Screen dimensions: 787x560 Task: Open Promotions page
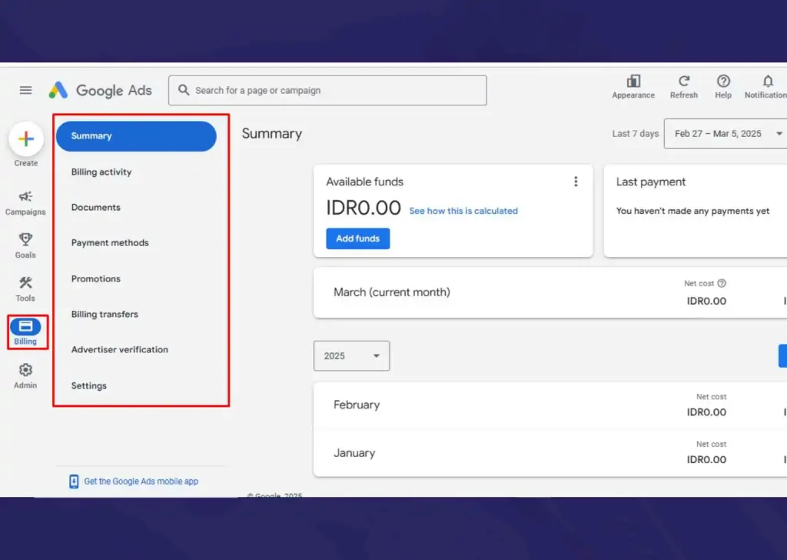coord(96,278)
